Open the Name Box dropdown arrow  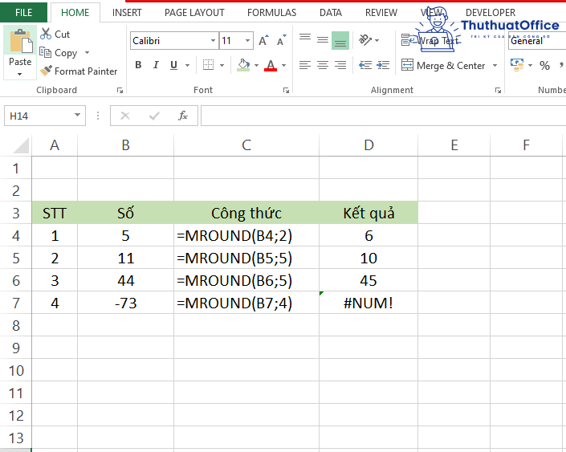pyautogui.click(x=77, y=115)
